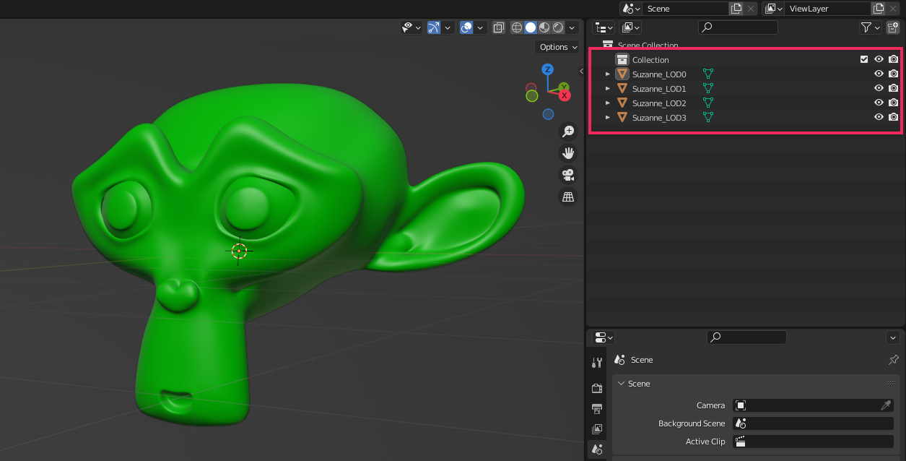Click the Camera eyedropper button

coord(886,405)
